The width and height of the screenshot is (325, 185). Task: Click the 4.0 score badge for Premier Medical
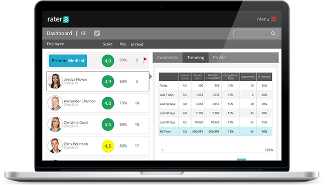pyautogui.click(x=108, y=61)
